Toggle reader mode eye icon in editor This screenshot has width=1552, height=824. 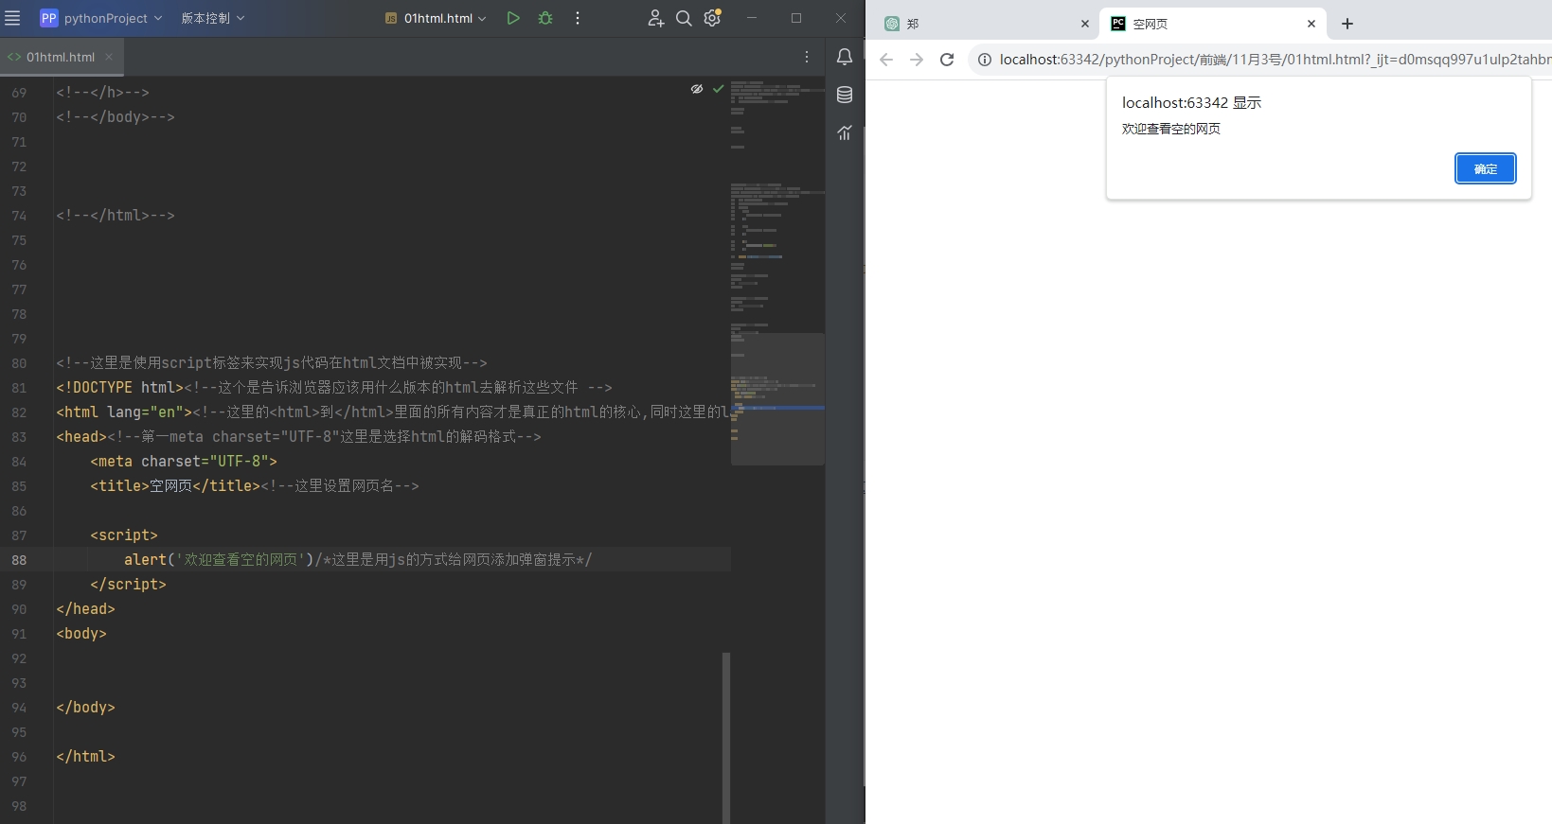point(697,89)
